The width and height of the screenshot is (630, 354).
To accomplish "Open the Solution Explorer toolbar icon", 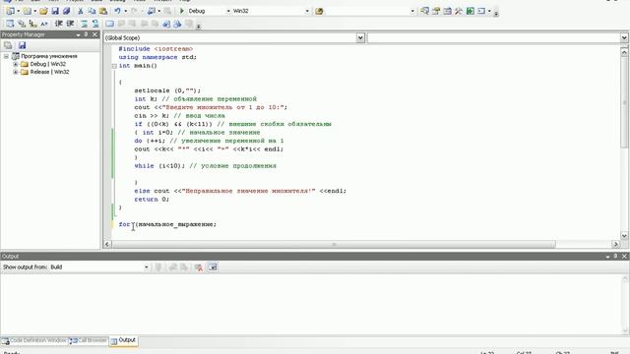I will click(424, 11).
